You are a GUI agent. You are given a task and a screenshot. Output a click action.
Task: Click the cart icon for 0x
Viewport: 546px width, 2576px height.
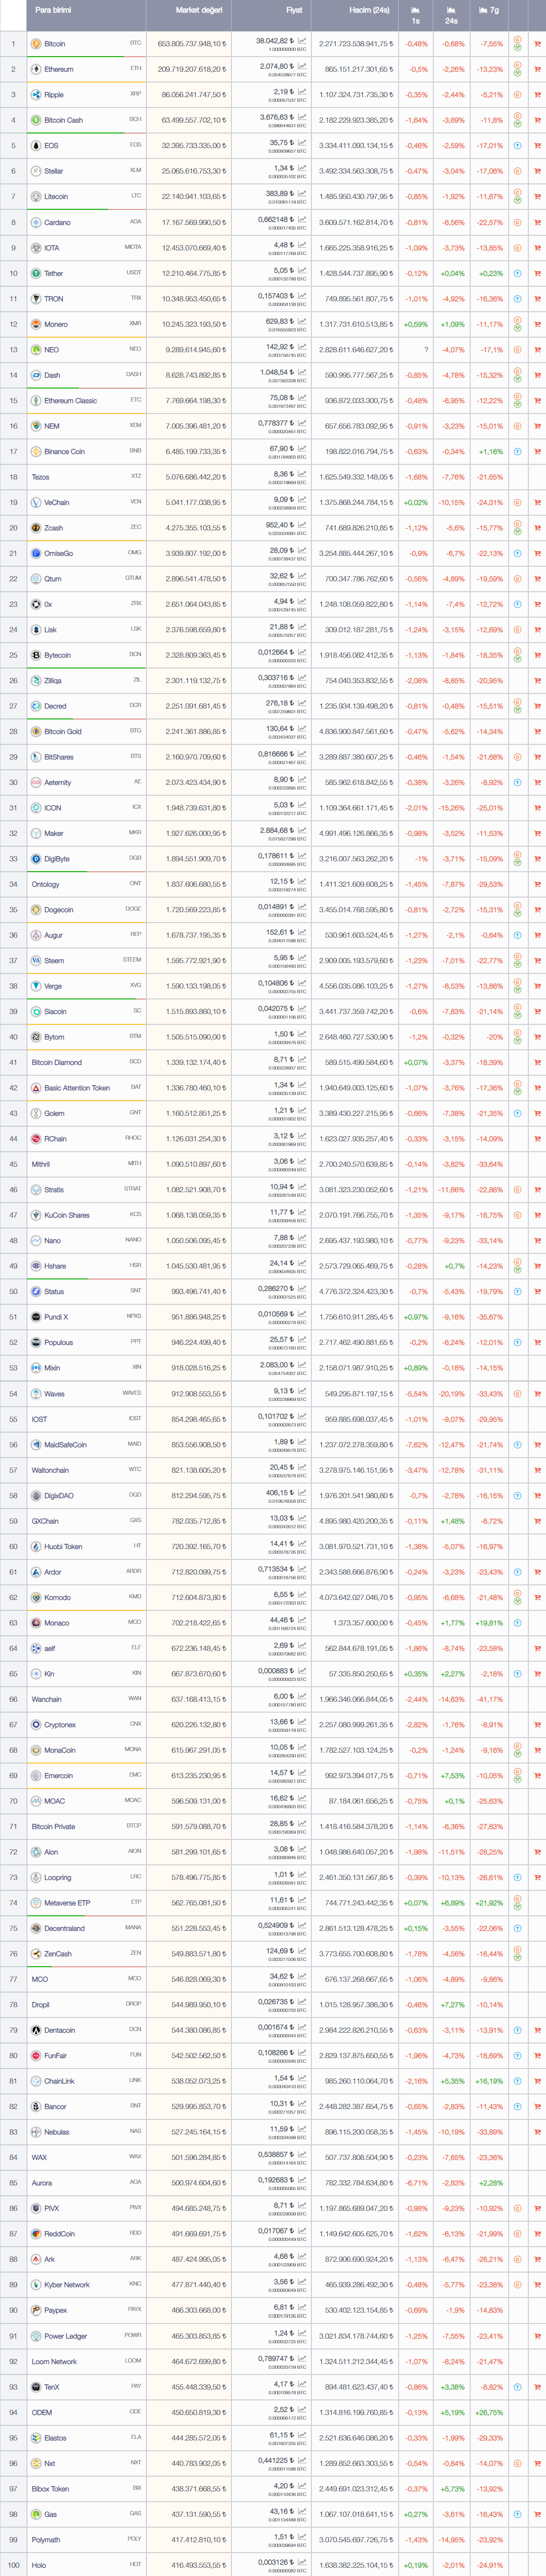(x=537, y=604)
